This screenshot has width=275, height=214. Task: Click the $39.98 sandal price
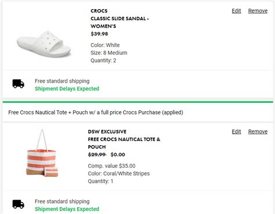tap(99, 34)
